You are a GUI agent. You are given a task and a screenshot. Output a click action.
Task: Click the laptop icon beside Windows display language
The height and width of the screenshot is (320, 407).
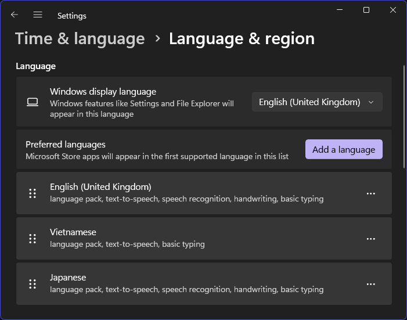[33, 102]
